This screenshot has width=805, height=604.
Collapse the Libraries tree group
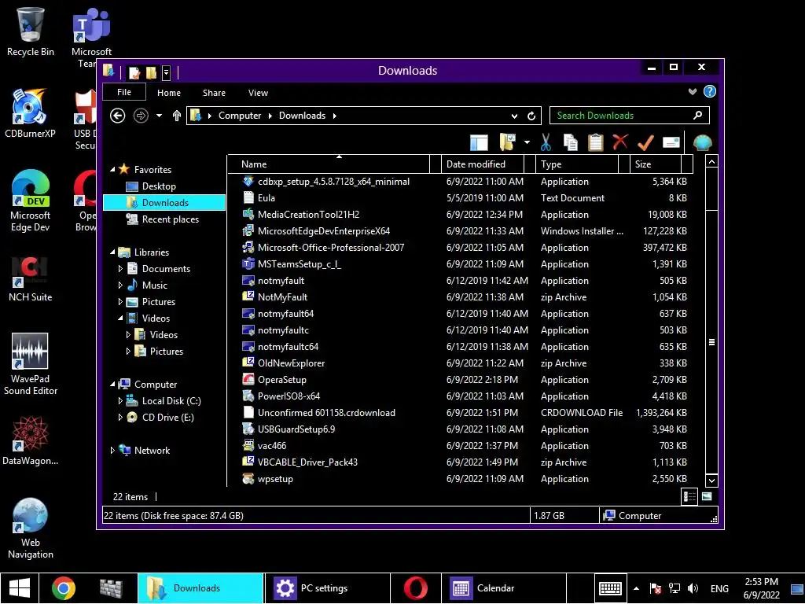112,252
